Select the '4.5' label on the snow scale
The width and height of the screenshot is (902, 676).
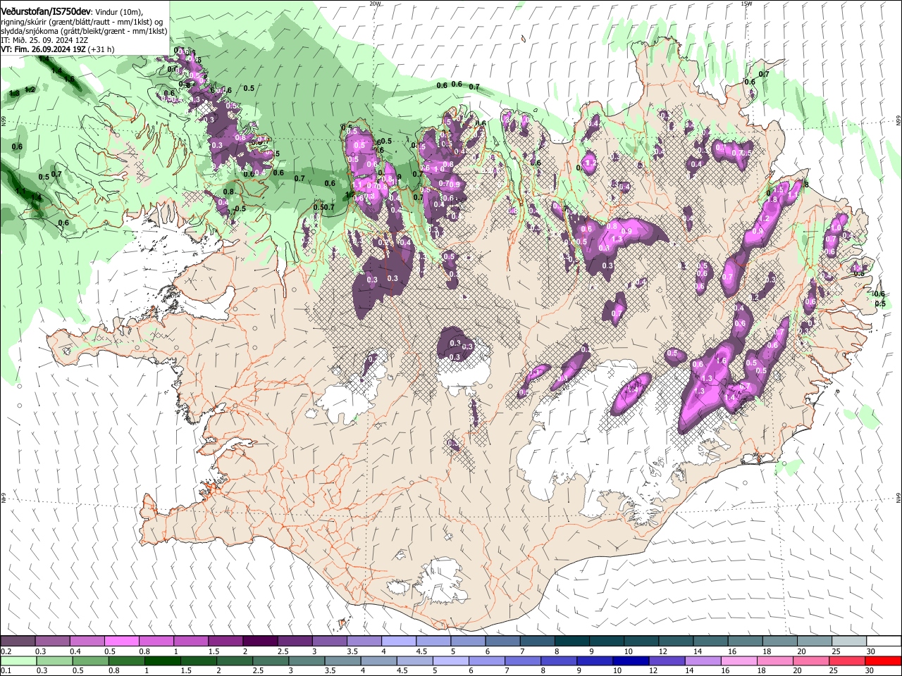pyautogui.click(x=421, y=651)
